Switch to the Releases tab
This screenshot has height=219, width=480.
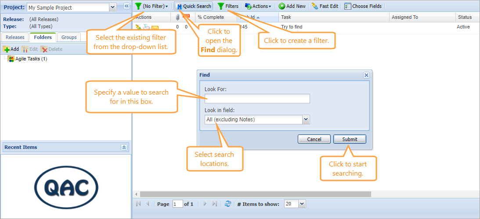coord(15,37)
